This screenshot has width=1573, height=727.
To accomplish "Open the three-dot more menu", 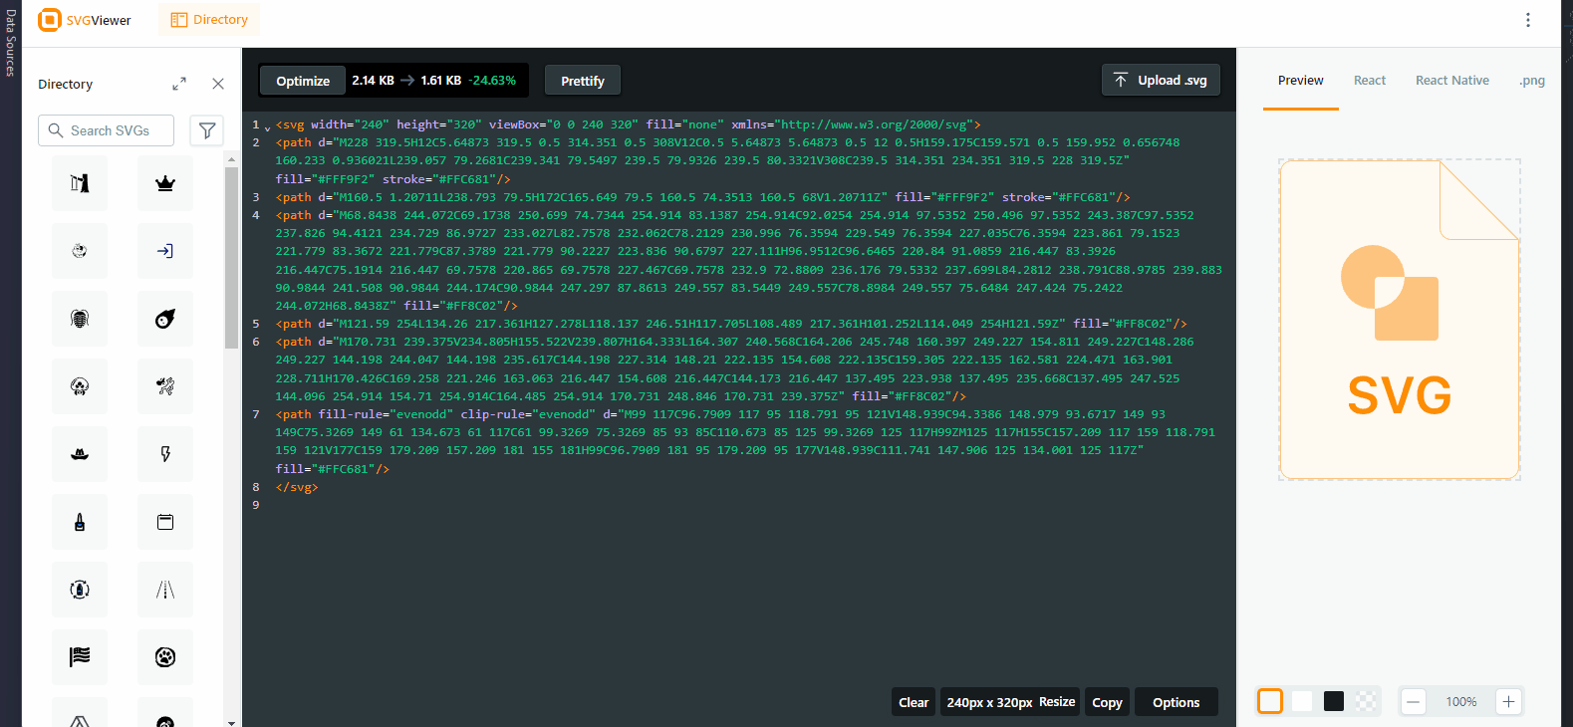I will (x=1528, y=20).
